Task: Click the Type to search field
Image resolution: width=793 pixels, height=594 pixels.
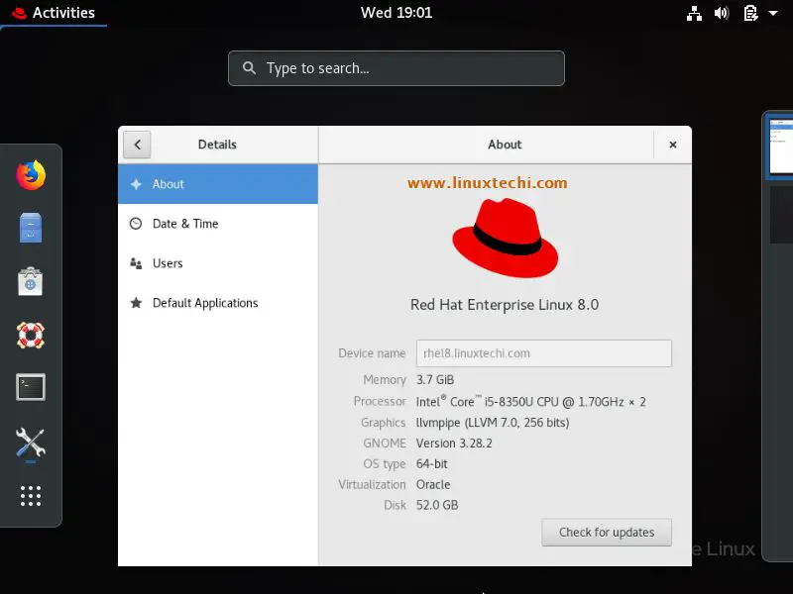Action: pos(396,68)
